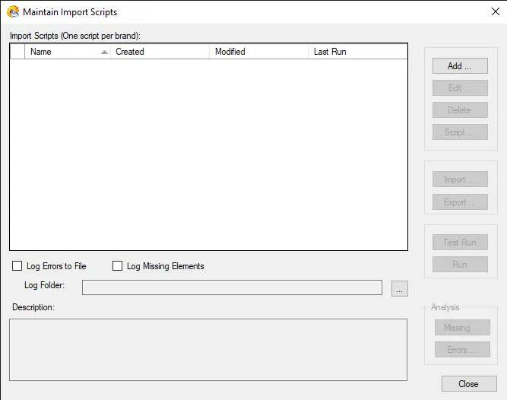Click the Errors ... analysis button
Viewport: 507px width, 400px height.
tap(462, 350)
